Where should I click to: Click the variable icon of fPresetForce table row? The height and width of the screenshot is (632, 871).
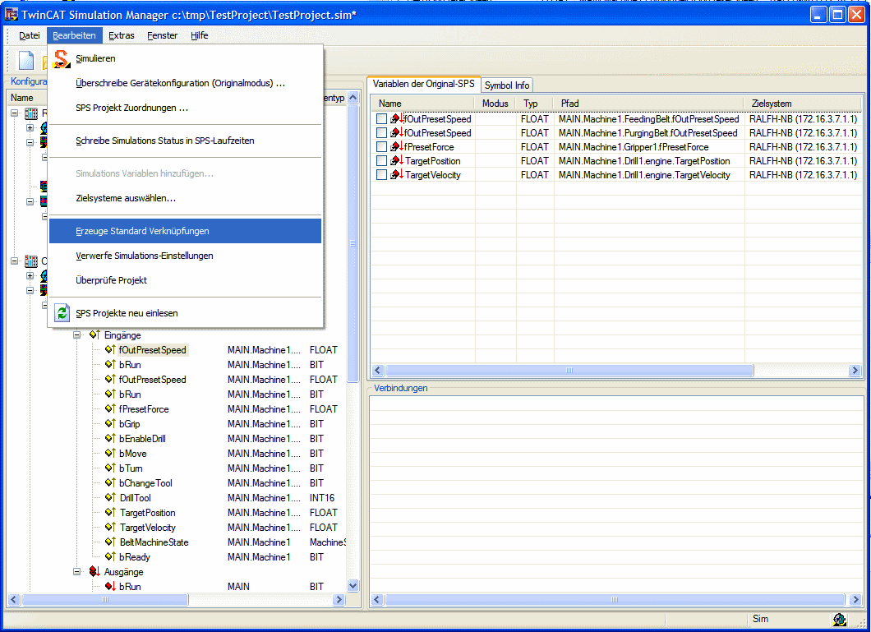397,146
